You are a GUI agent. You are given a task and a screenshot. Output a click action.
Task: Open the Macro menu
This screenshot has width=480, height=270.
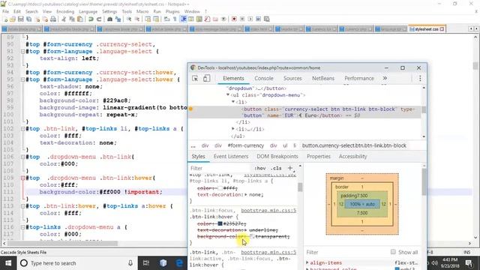pyautogui.click(x=142, y=12)
